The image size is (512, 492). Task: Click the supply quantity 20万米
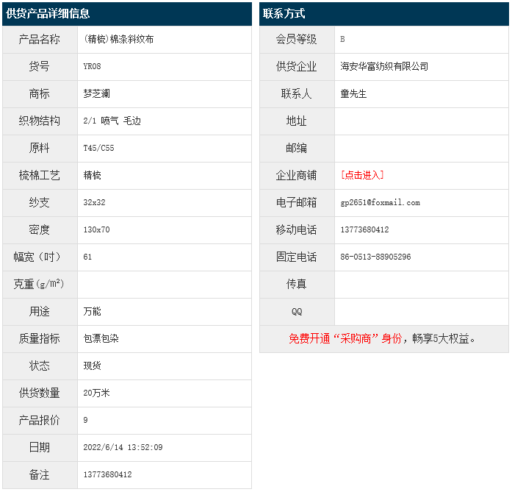tap(97, 393)
